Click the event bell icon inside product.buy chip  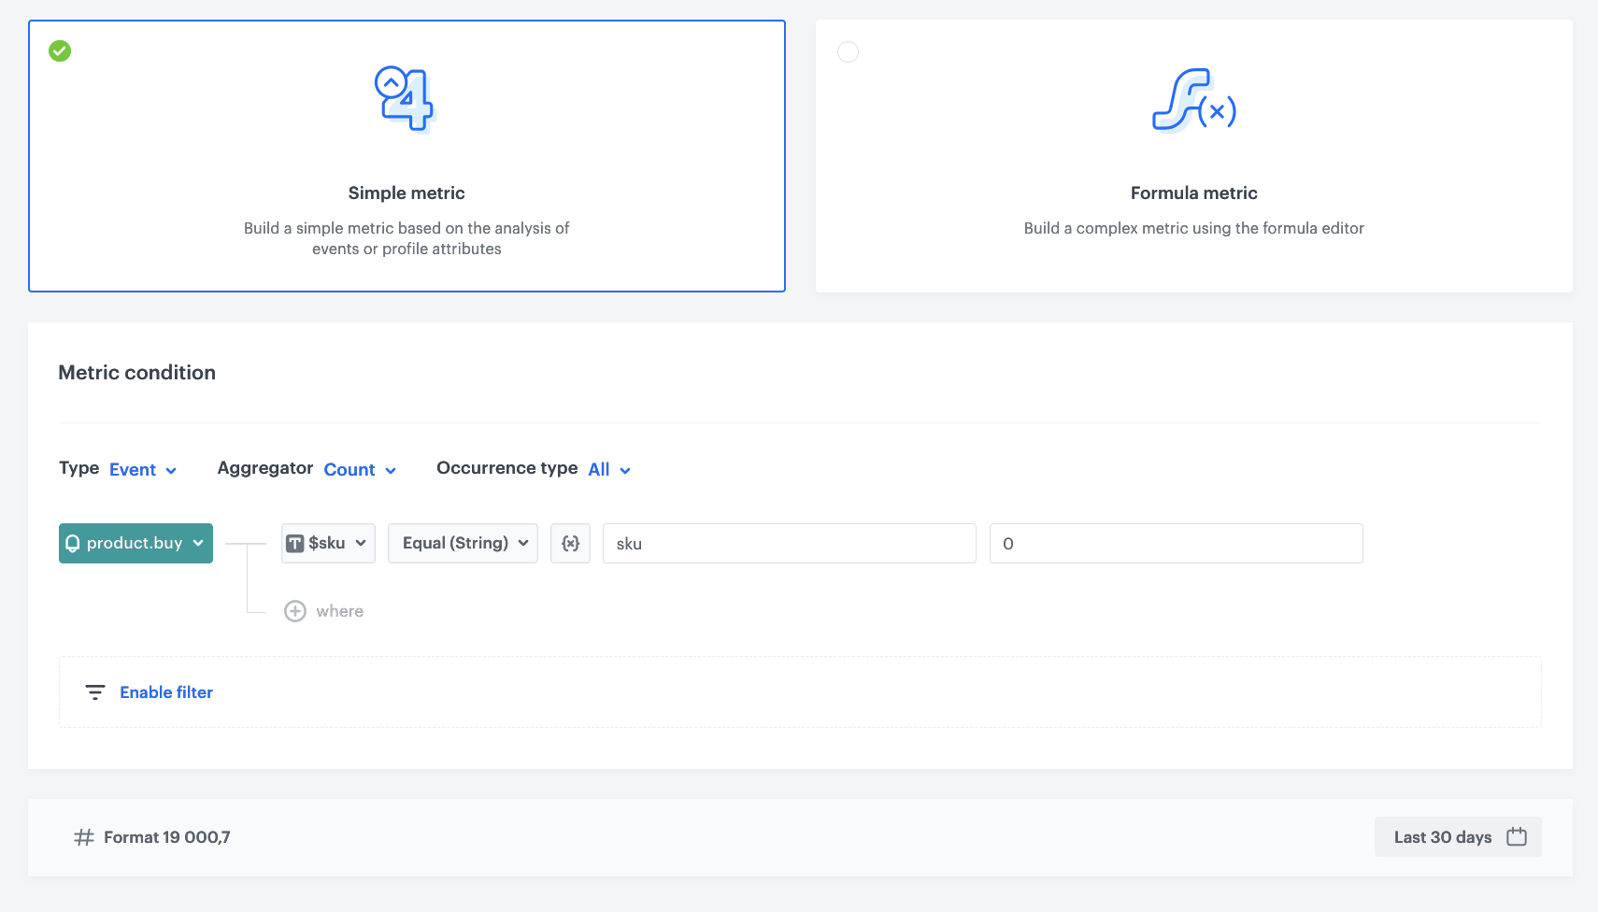tap(74, 543)
